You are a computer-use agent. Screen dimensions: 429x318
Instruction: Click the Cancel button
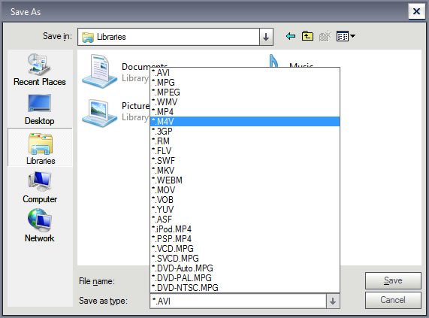pyautogui.click(x=393, y=300)
